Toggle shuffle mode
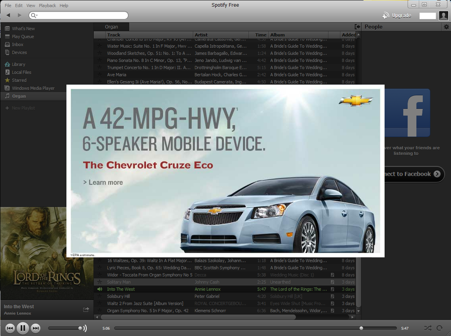This screenshot has width=451, height=336. 428,328
